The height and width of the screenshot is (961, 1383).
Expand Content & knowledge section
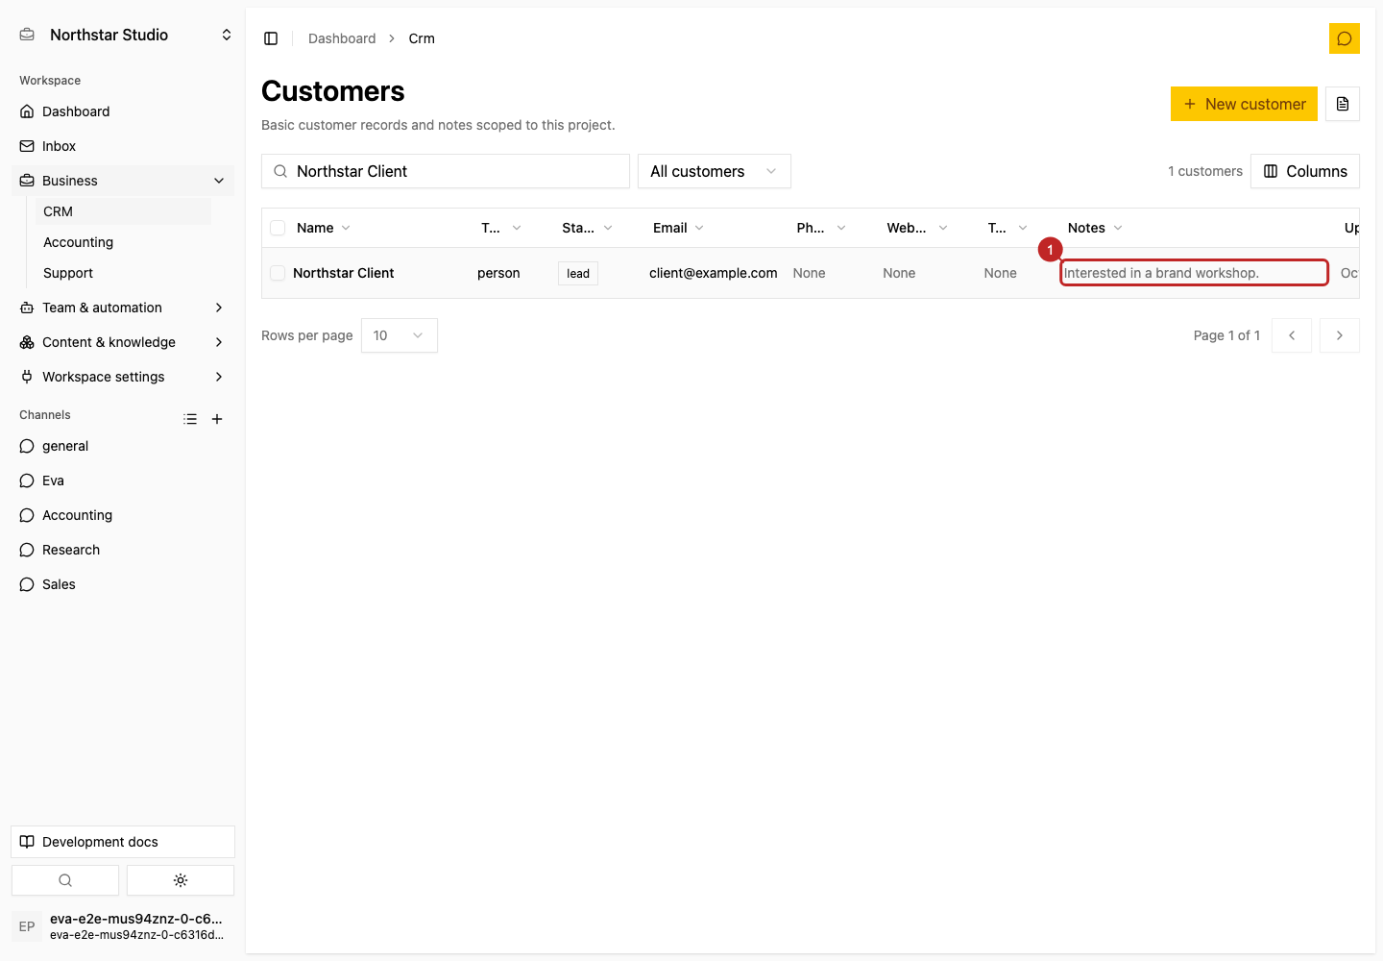coord(123,342)
